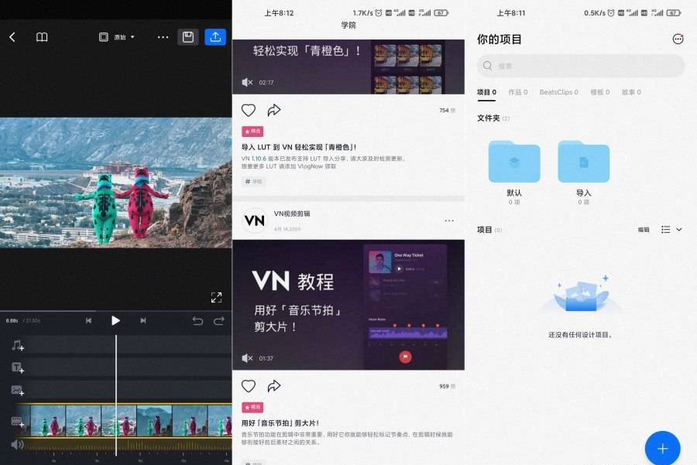Play the VN 教程 music beat tutorial video
Image resolution: width=697 pixels, height=465 pixels.
(x=348, y=305)
